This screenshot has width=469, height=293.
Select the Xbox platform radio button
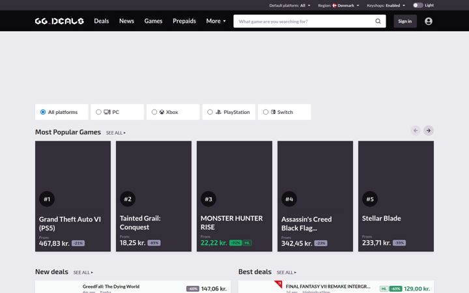(154, 112)
